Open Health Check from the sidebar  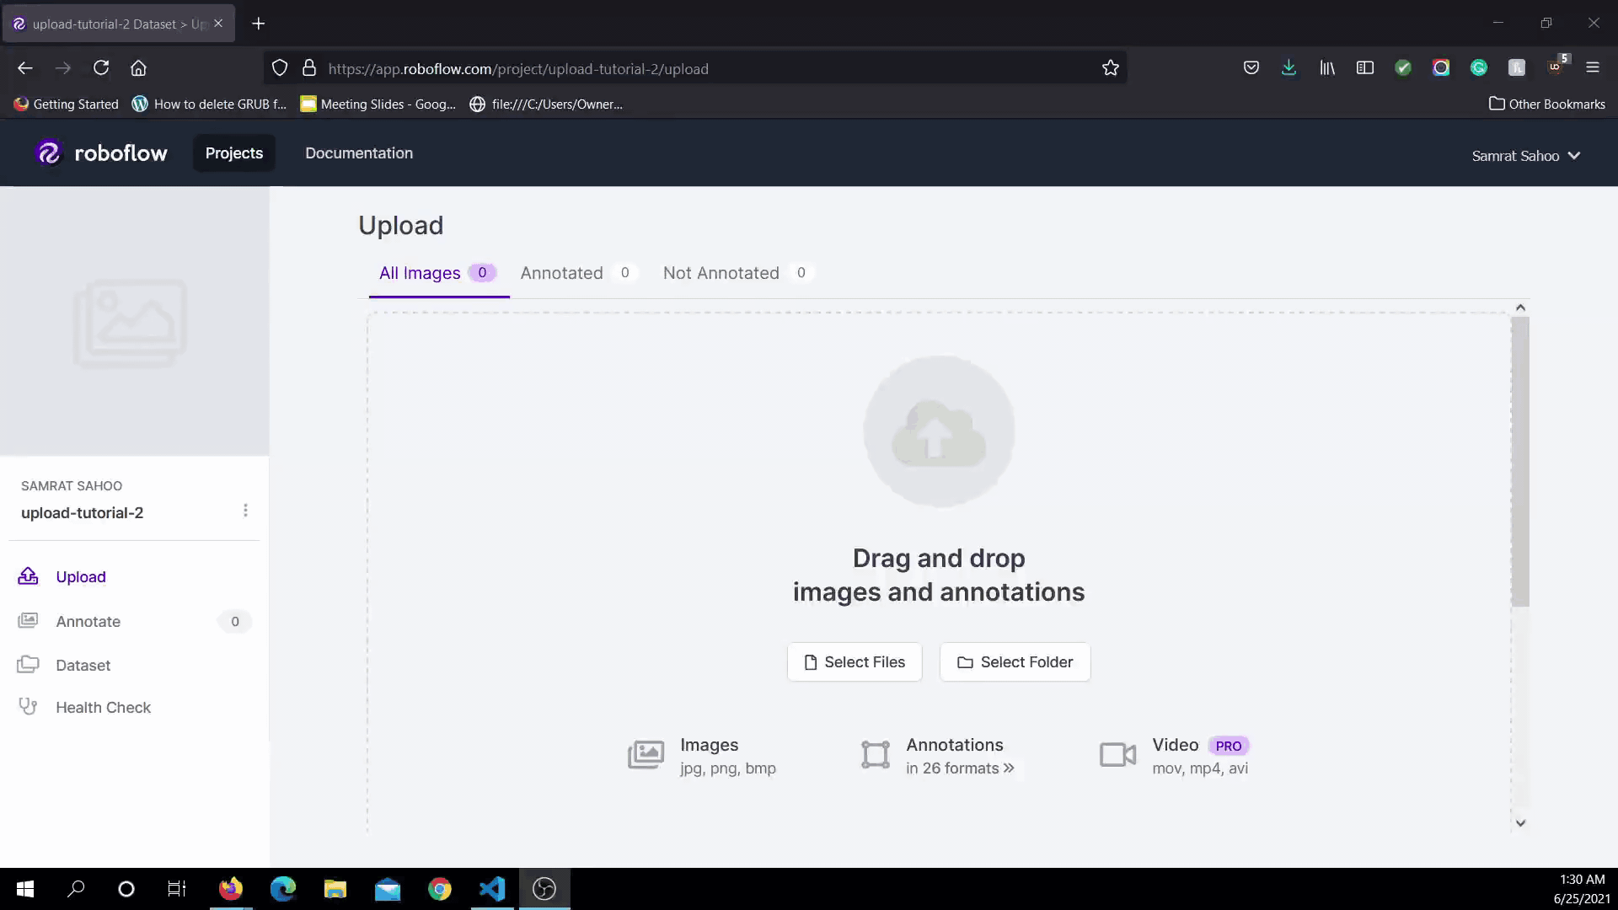click(x=103, y=708)
